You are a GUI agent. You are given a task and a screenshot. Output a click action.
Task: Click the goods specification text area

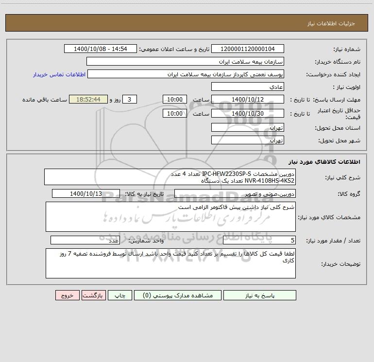170,217
